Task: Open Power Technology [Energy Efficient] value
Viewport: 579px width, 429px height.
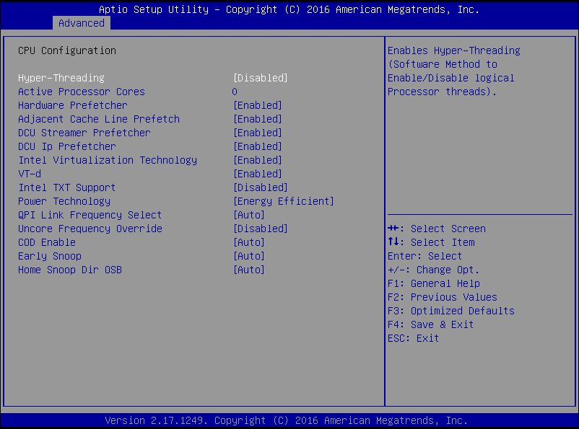Action: [x=284, y=201]
